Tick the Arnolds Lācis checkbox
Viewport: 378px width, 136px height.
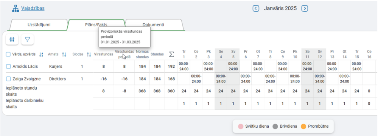pos(8,66)
